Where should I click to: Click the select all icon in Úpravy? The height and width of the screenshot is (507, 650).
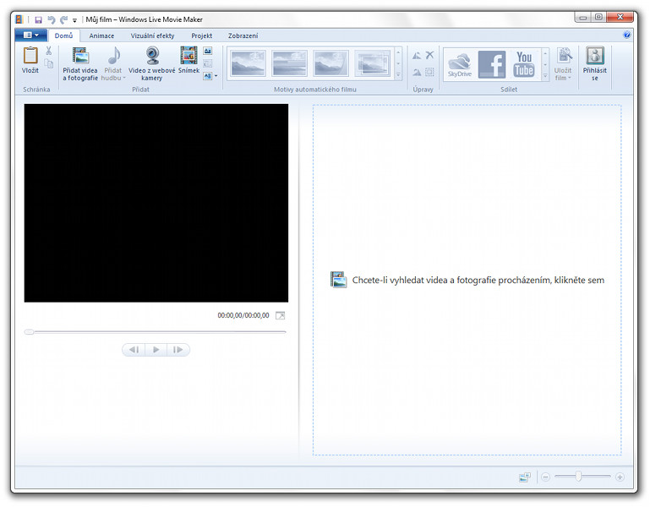430,72
